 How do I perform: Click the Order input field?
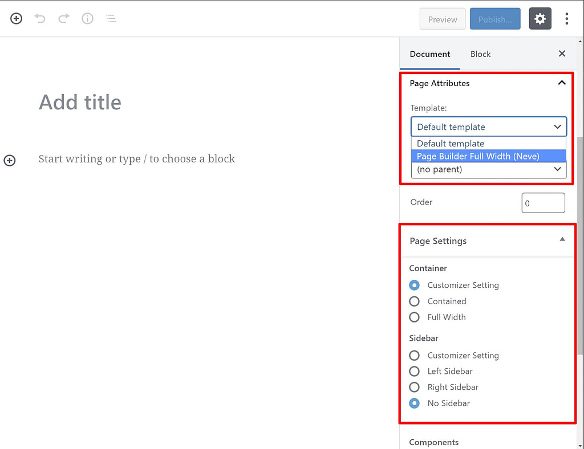click(542, 202)
